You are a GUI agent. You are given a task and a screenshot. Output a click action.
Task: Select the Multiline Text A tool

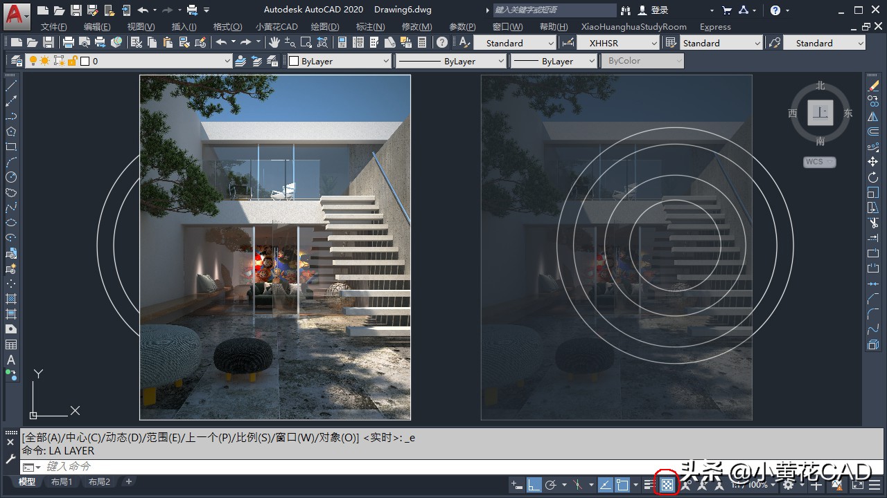(x=11, y=360)
